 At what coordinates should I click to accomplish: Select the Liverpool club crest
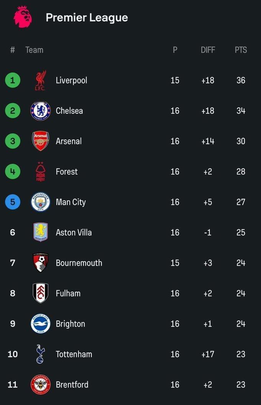(x=41, y=80)
